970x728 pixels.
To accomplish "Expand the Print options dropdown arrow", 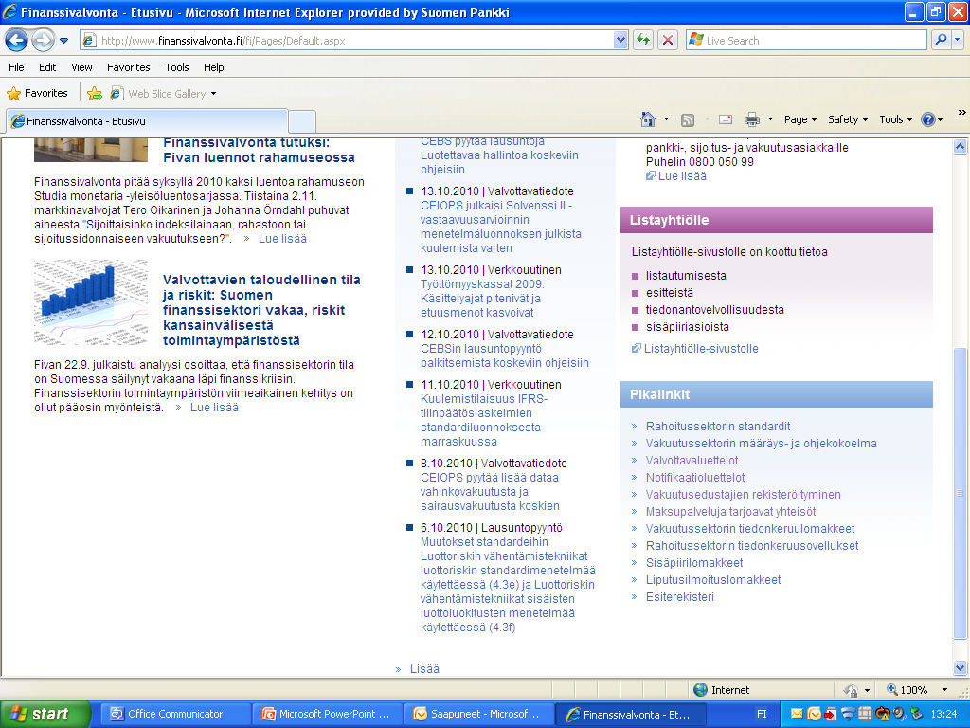I will point(770,119).
